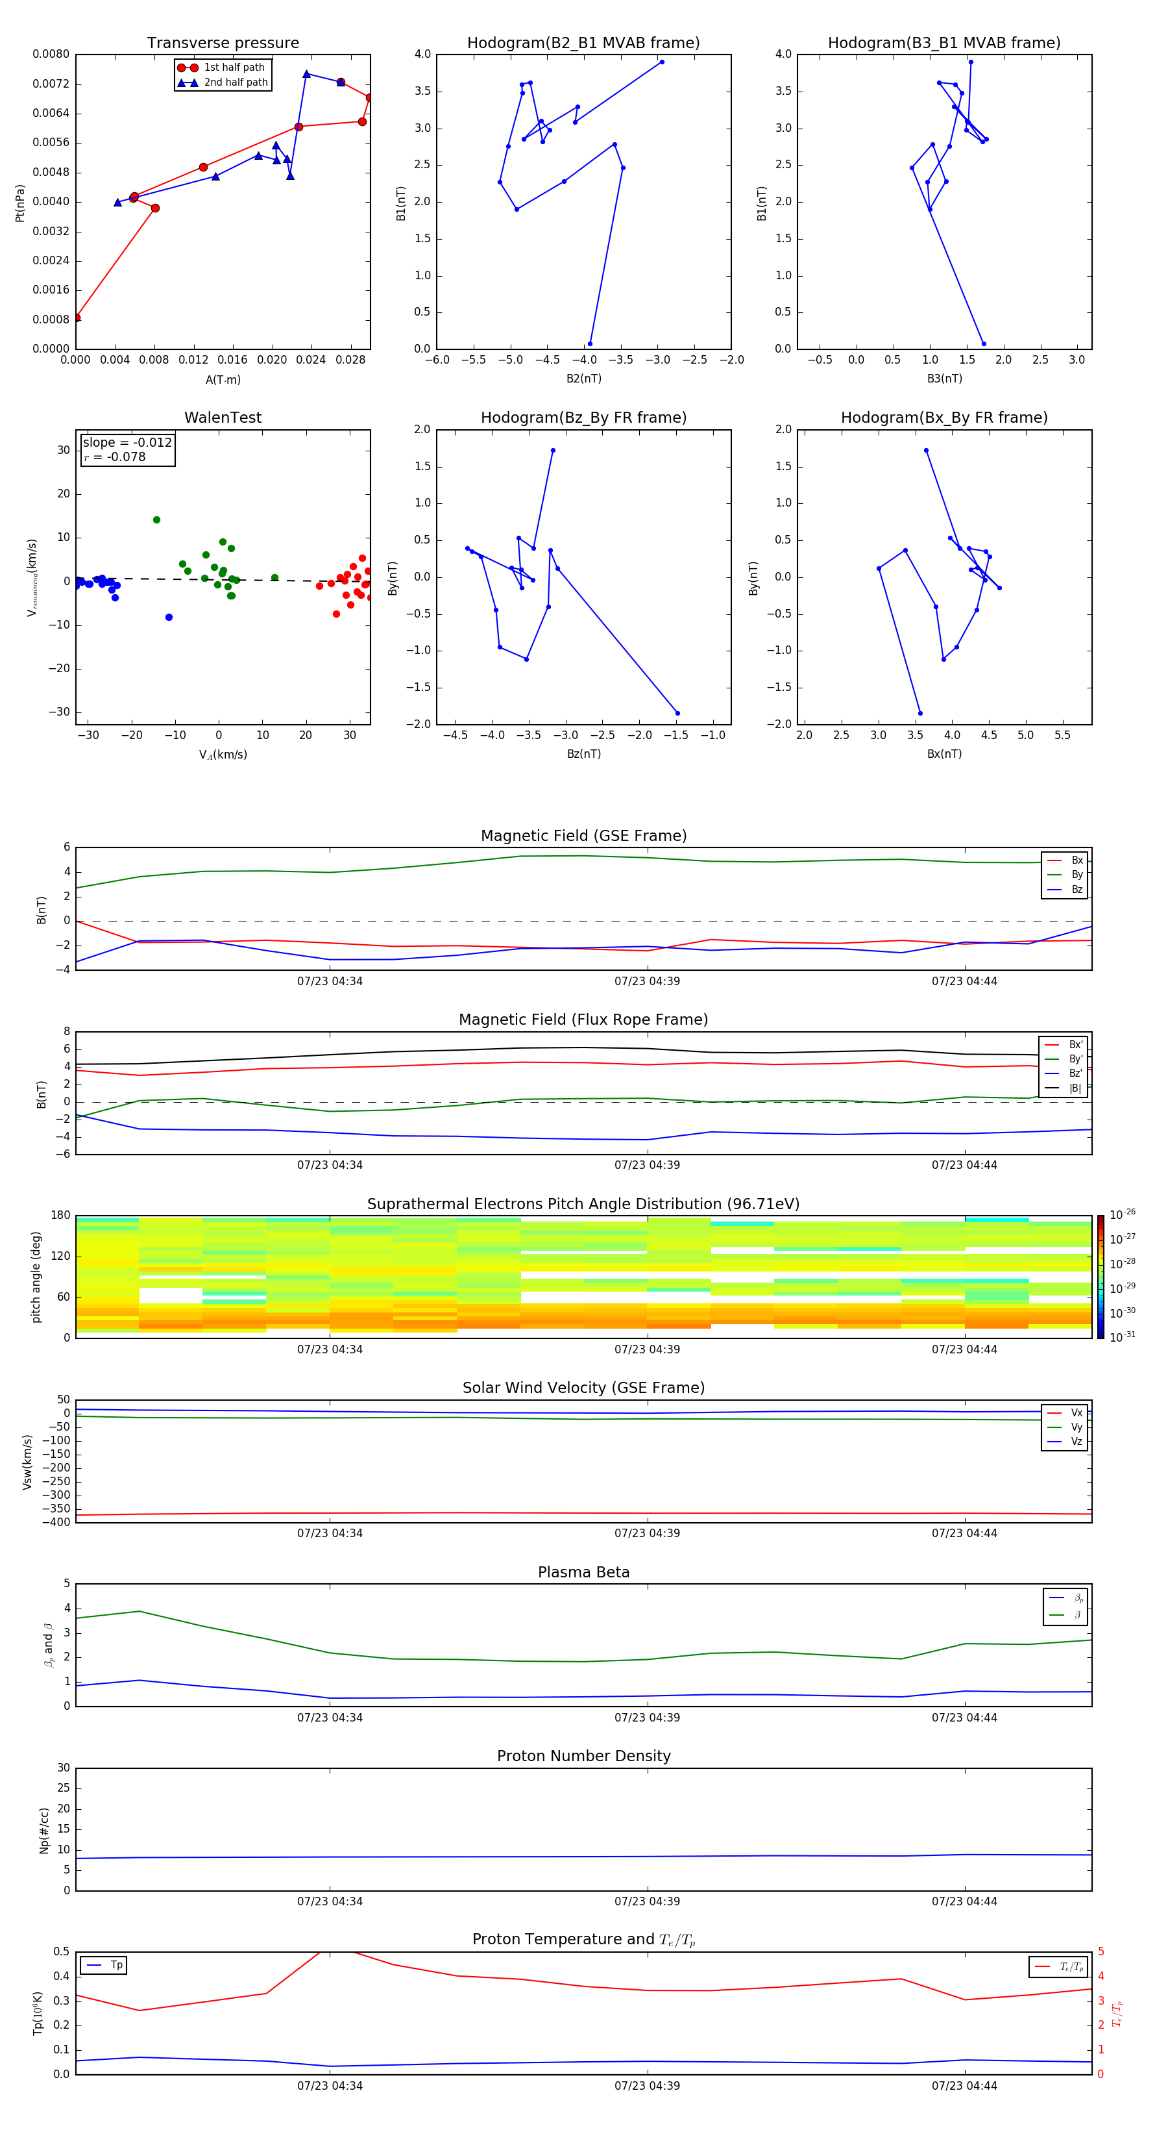Select the 'Hodogram(B3_B1 MVAB frame)' title
This screenshot has width=1168, height=2143.
tap(944, 44)
